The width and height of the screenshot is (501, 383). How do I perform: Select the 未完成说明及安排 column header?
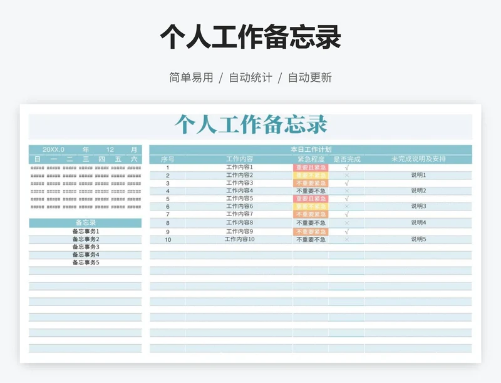tap(418, 159)
